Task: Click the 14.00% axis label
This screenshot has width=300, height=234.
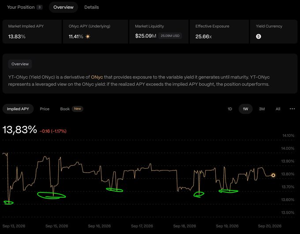Action: [x=288, y=148]
